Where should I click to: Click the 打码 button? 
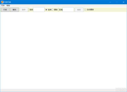tap(5, 10)
